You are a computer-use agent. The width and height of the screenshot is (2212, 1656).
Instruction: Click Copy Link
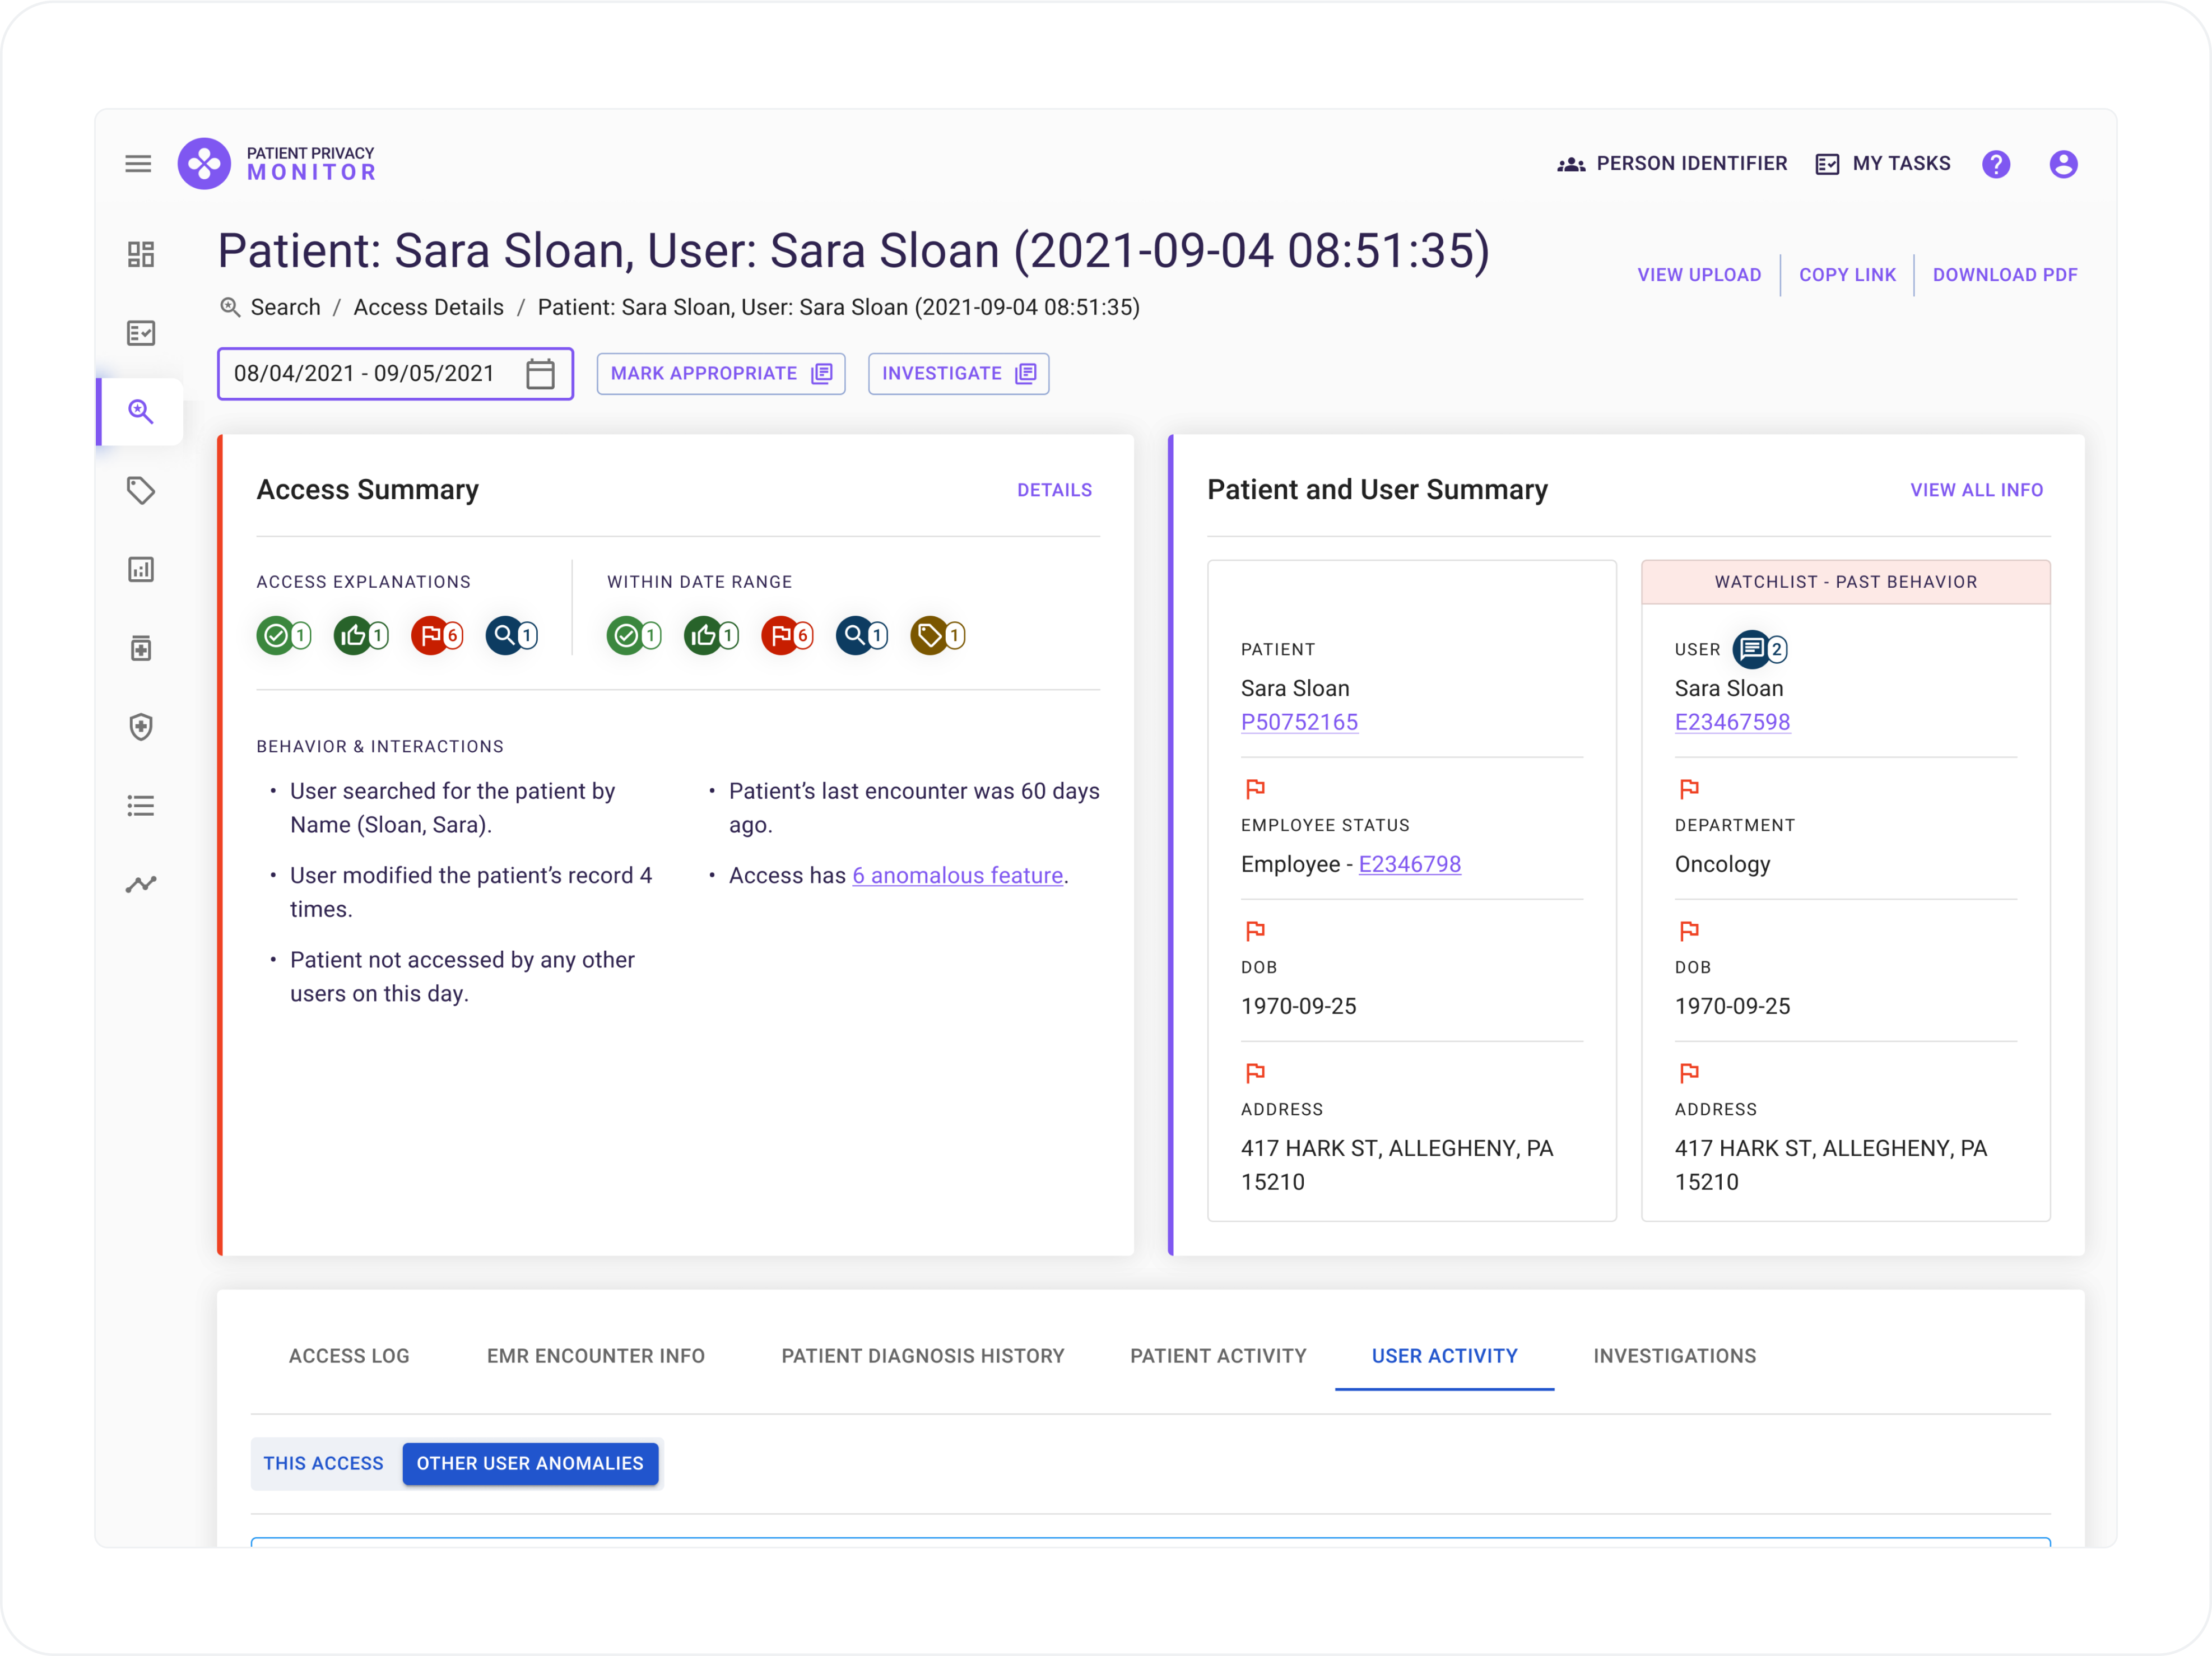(x=1847, y=275)
